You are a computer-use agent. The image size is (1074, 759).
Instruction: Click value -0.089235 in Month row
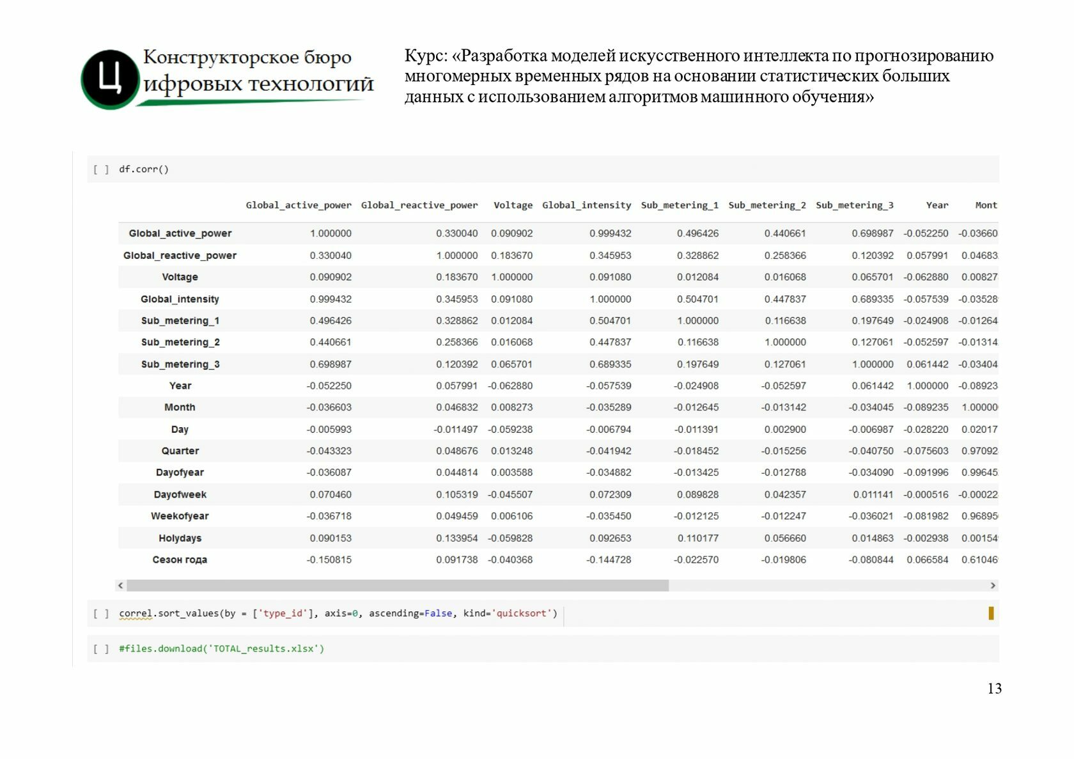pos(926,408)
